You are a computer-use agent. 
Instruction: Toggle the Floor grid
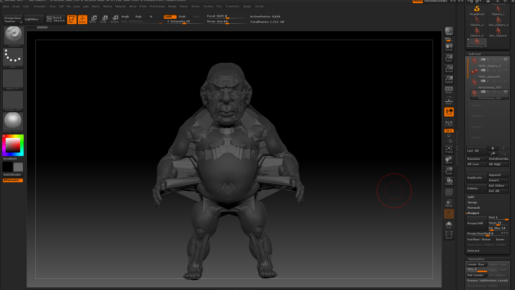click(x=449, y=101)
